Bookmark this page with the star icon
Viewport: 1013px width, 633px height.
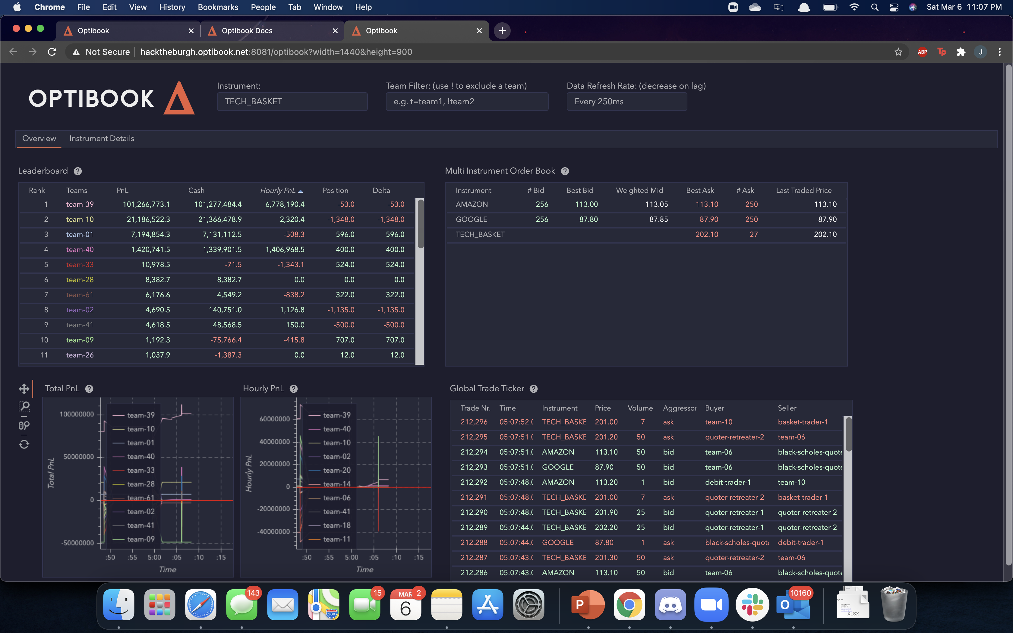pyautogui.click(x=898, y=52)
